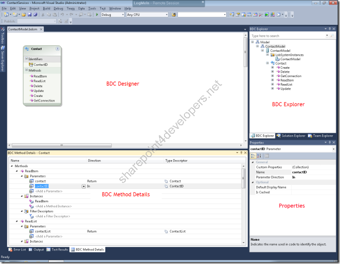
Task: Open Solution Explorer toolbar icon
Action: coord(232,14)
